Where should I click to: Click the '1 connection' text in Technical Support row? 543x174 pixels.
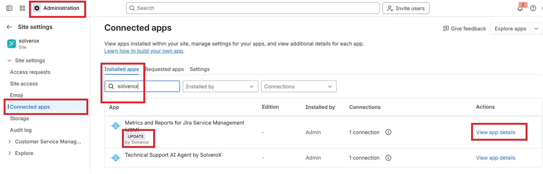[x=364, y=158]
